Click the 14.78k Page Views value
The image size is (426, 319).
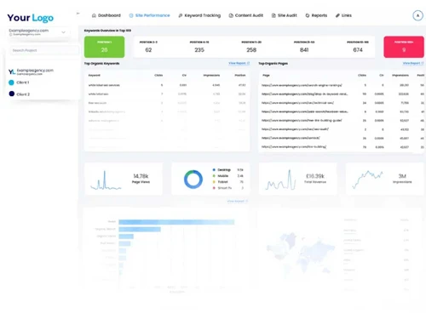click(x=141, y=176)
